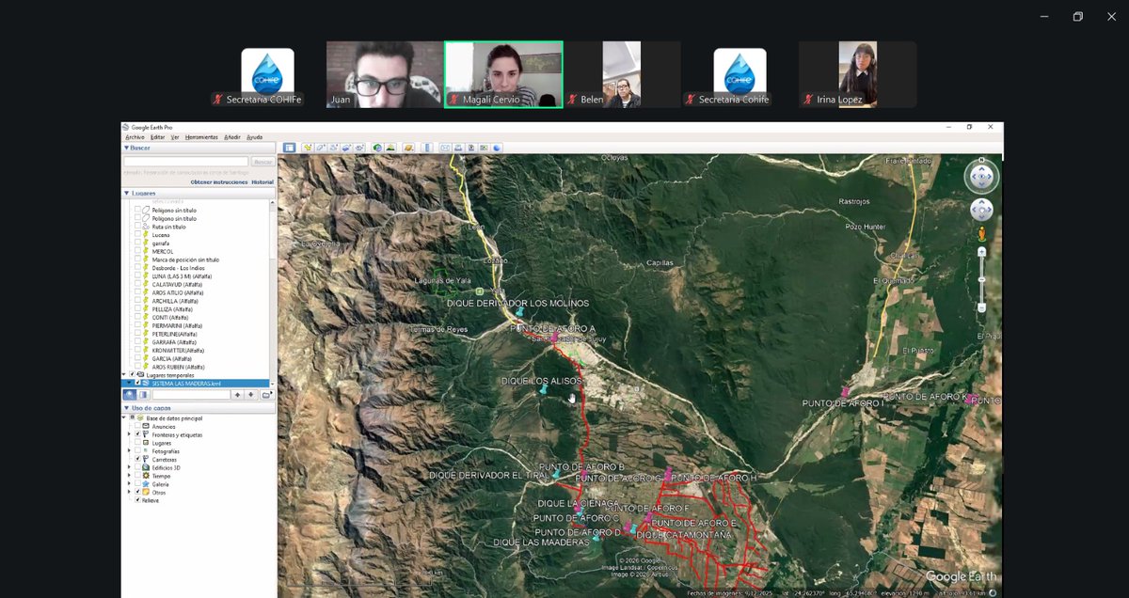Select the Record a Tour tool
The height and width of the screenshot is (598, 1129).
tap(359, 148)
